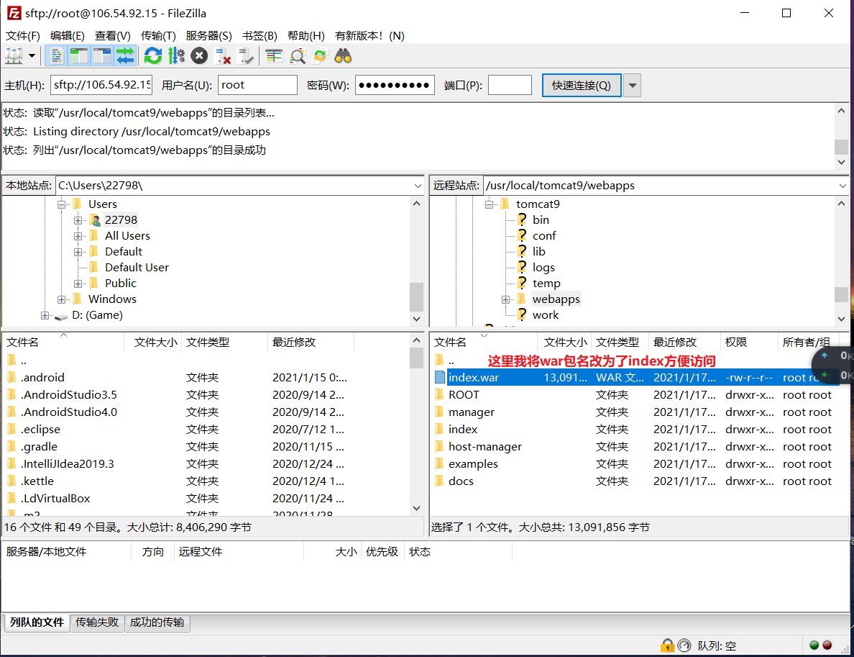Open 有新版本! (N) menu
This screenshot has height=657, width=854.
pos(369,36)
